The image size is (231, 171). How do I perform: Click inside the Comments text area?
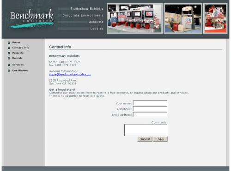(x=146, y=130)
